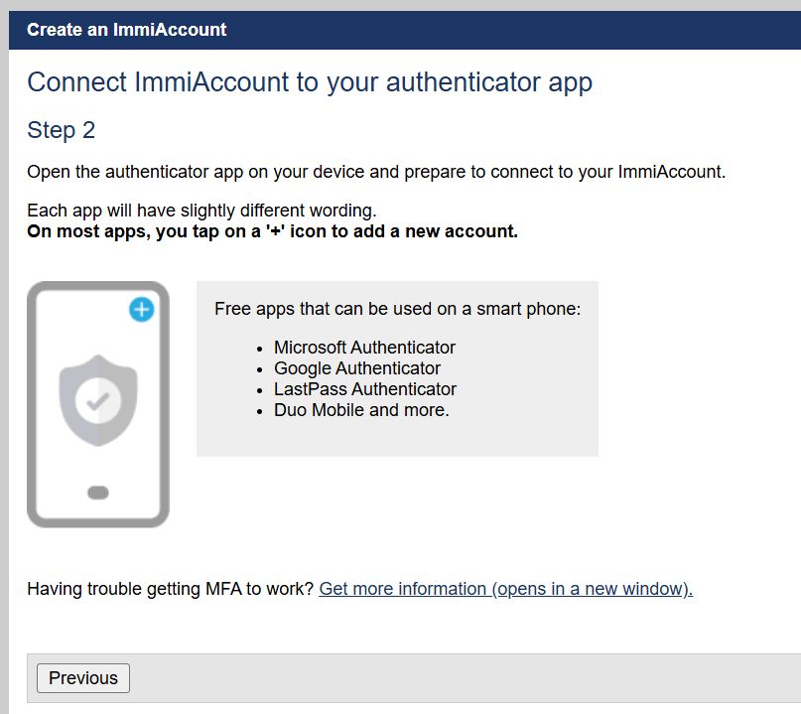Select the LastPass Authenticator list entry
This screenshot has height=714, width=801.
coord(365,389)
